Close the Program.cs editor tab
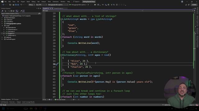The image size is (199, 111). pos(52,8)
